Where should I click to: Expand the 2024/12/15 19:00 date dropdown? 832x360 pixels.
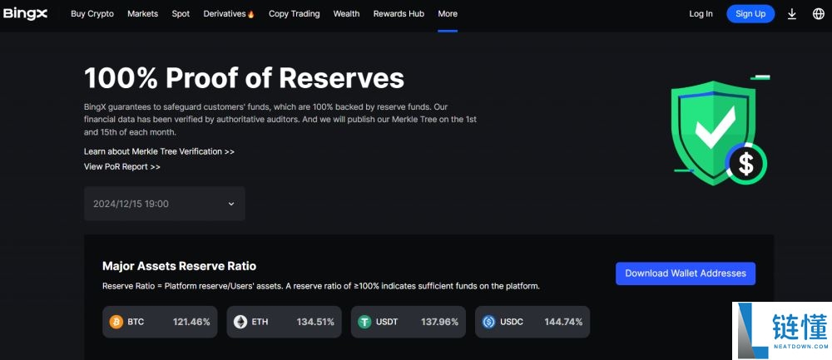pos(165,204)
